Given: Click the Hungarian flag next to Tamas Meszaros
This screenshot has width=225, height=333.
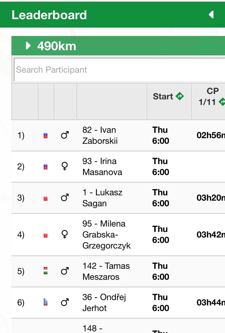Looking at the screenshot, I should pos(46,272).
